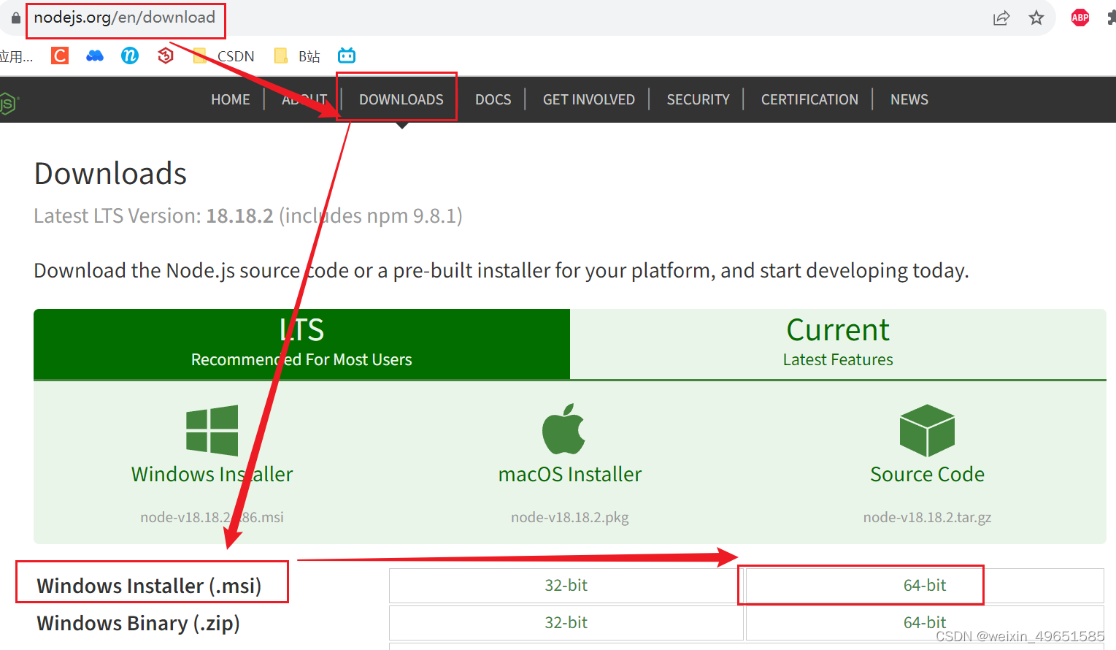Open the DOWNLOADS nav item
The width and height of the screenshot is (1116, 650).
[401, 99]
